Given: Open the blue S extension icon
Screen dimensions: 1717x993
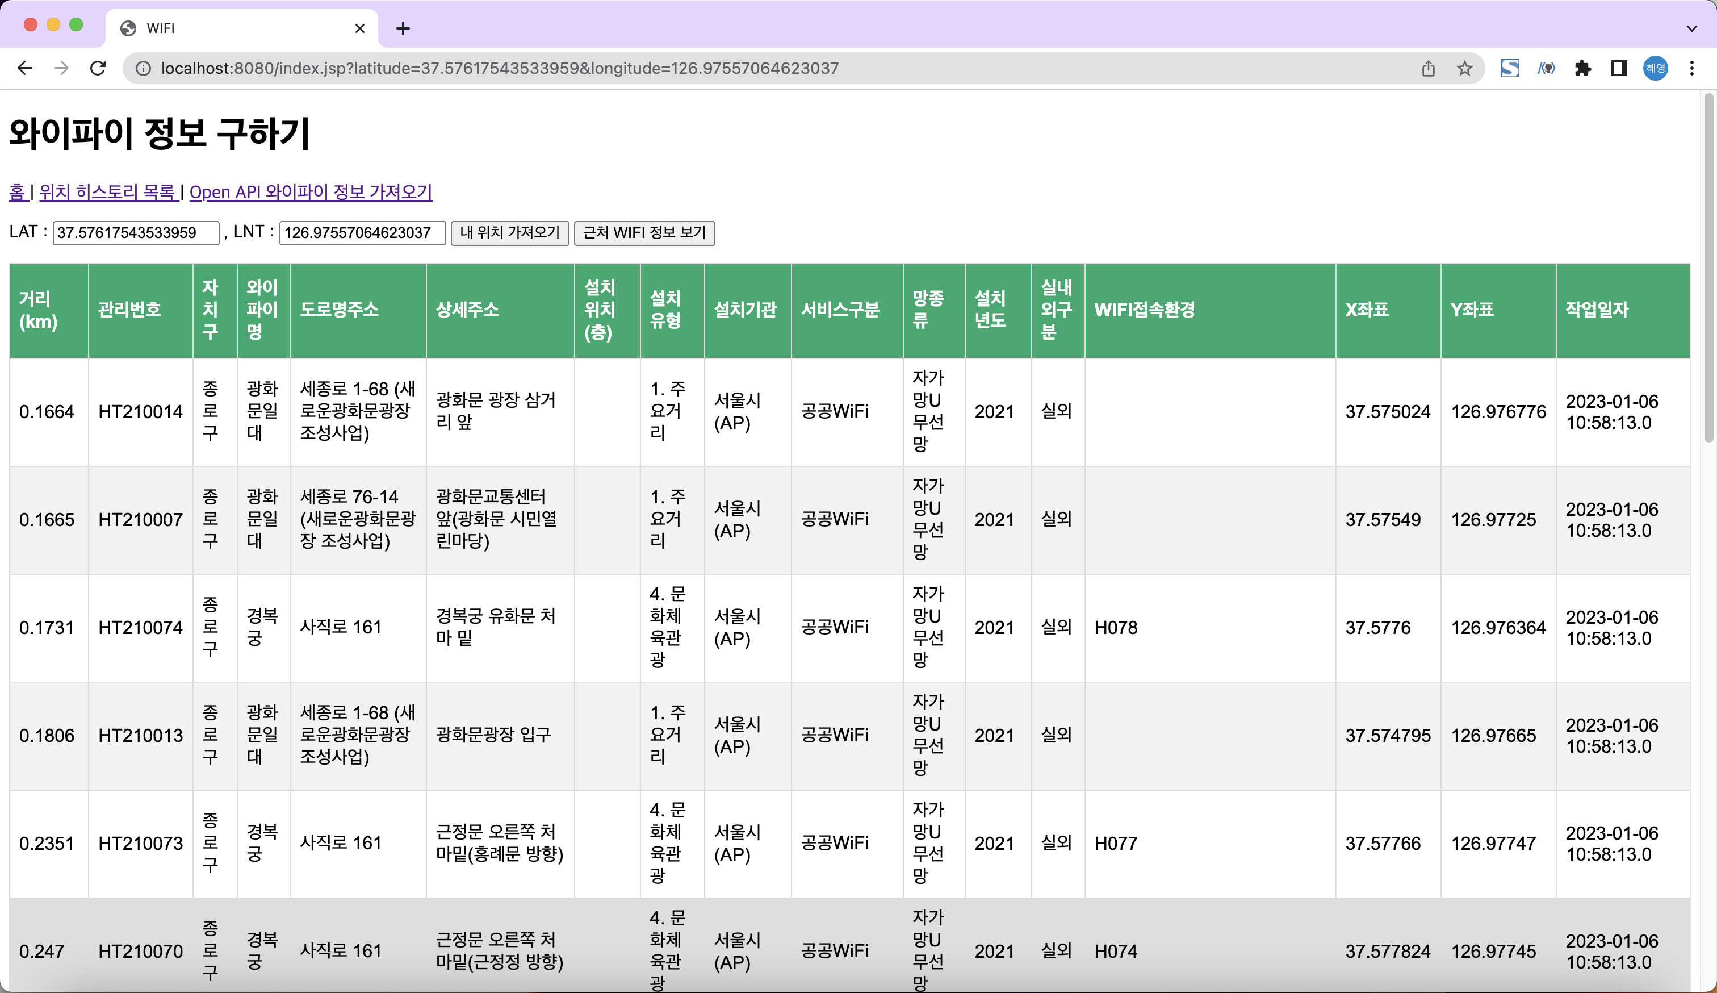Looking at the screenshot, I should click(1510, 68).
